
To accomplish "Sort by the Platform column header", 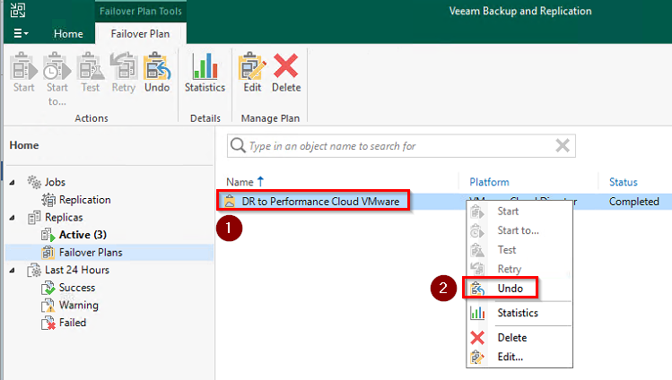I will click(x=489, y=182).
